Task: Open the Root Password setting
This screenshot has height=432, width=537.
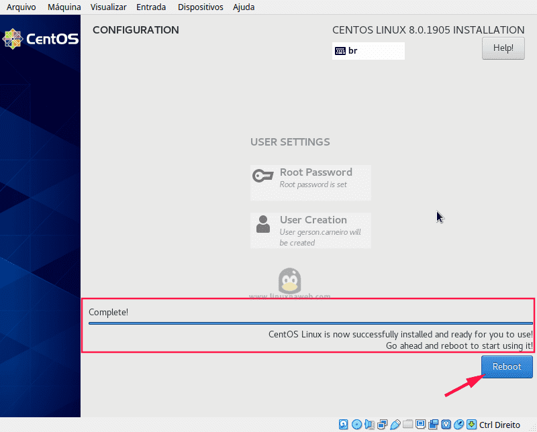Action: [311, 182]
